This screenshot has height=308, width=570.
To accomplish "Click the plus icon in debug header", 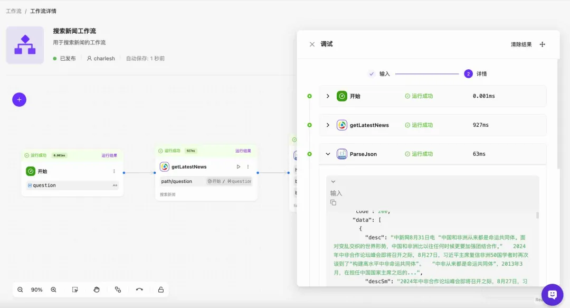I will coord(543,44).
